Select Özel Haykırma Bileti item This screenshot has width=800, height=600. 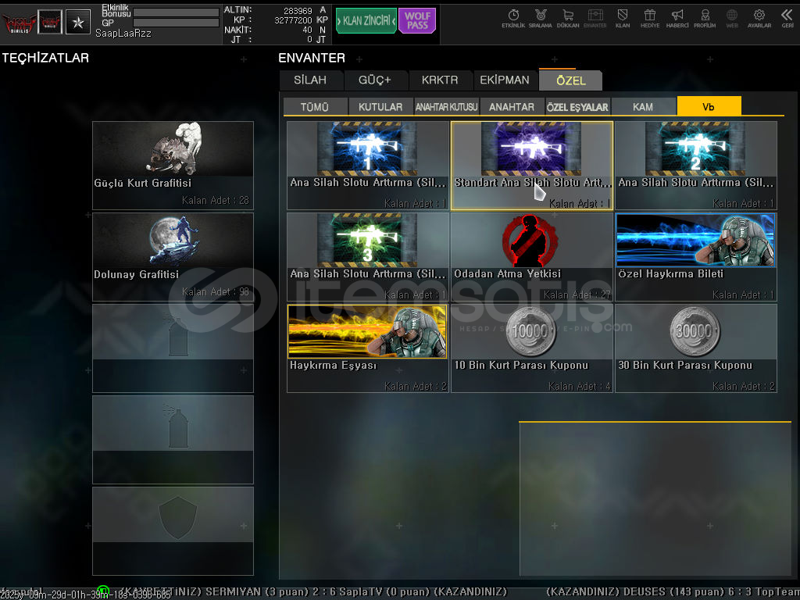[x=696, y=256]
